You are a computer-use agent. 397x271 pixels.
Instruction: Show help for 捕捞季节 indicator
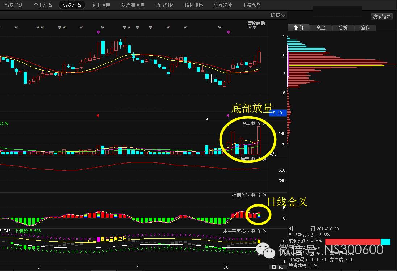(x=259, y=195)
